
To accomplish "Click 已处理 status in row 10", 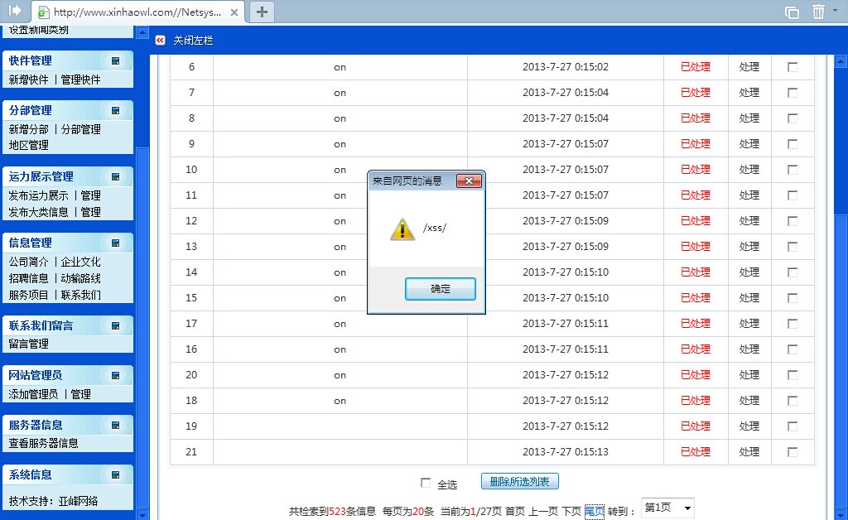I will point(696,169).
